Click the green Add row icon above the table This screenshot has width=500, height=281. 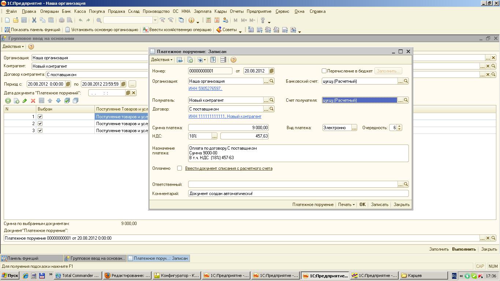[x=8, y=101]
